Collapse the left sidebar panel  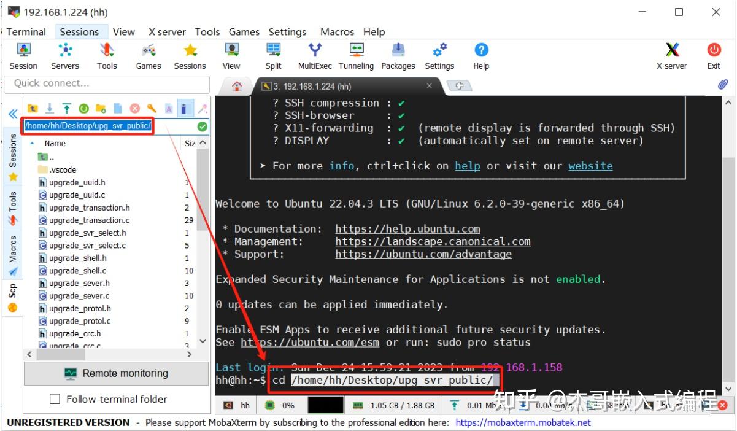(x=12, y=114)
